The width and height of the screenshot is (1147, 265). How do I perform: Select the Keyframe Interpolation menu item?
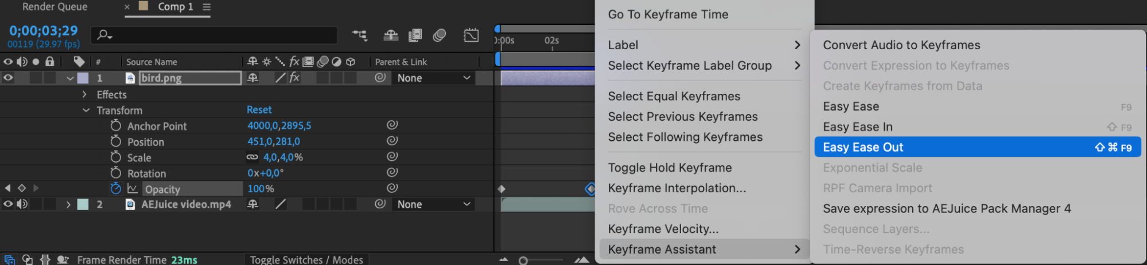[x=676, y=188]
